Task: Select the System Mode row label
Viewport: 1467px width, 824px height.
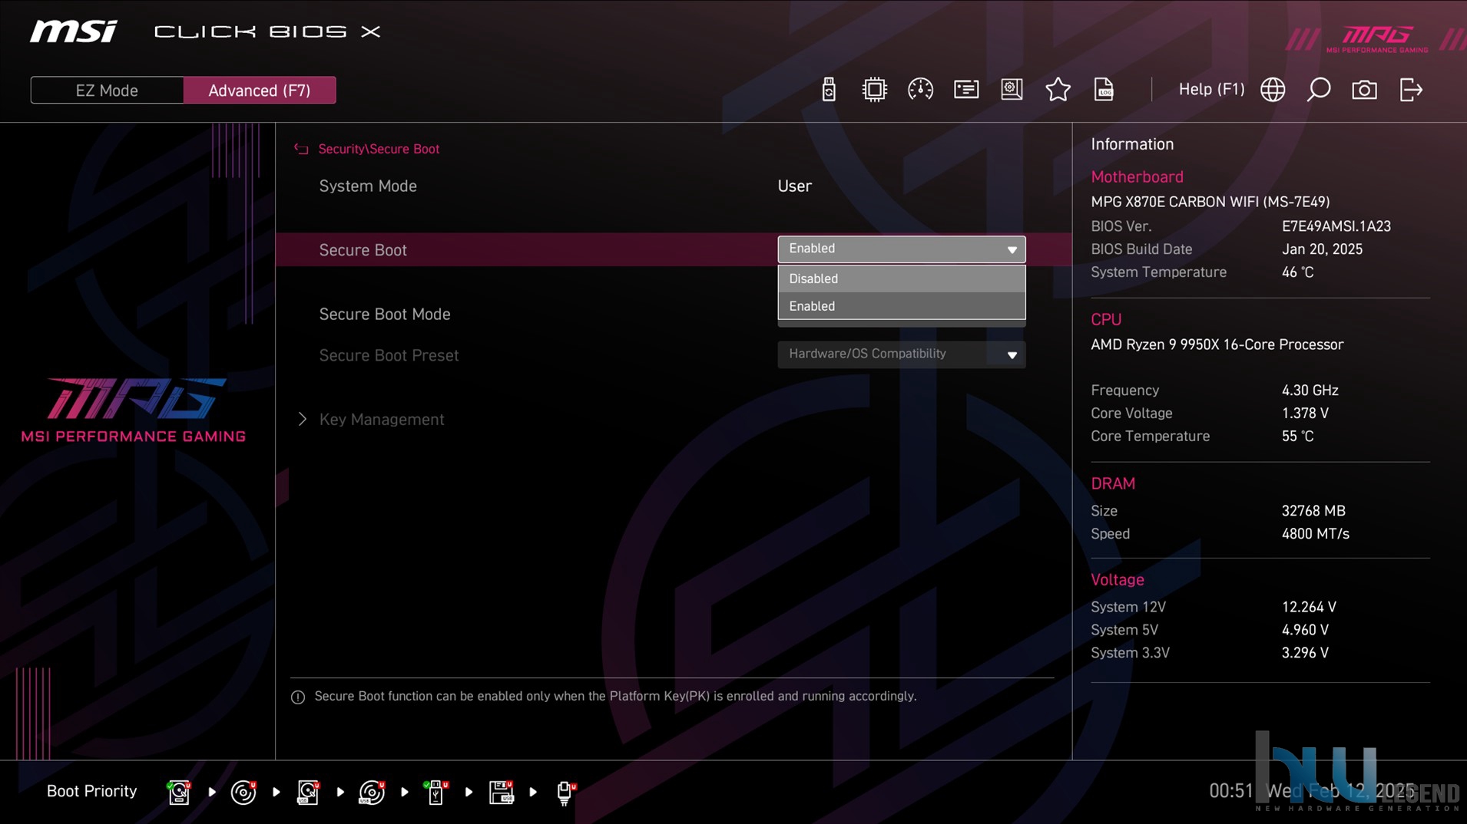Action: click(x=368, y=186)
